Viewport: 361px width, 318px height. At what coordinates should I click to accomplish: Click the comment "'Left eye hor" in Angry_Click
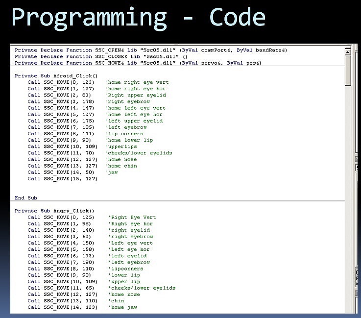[x=129, y=249]
